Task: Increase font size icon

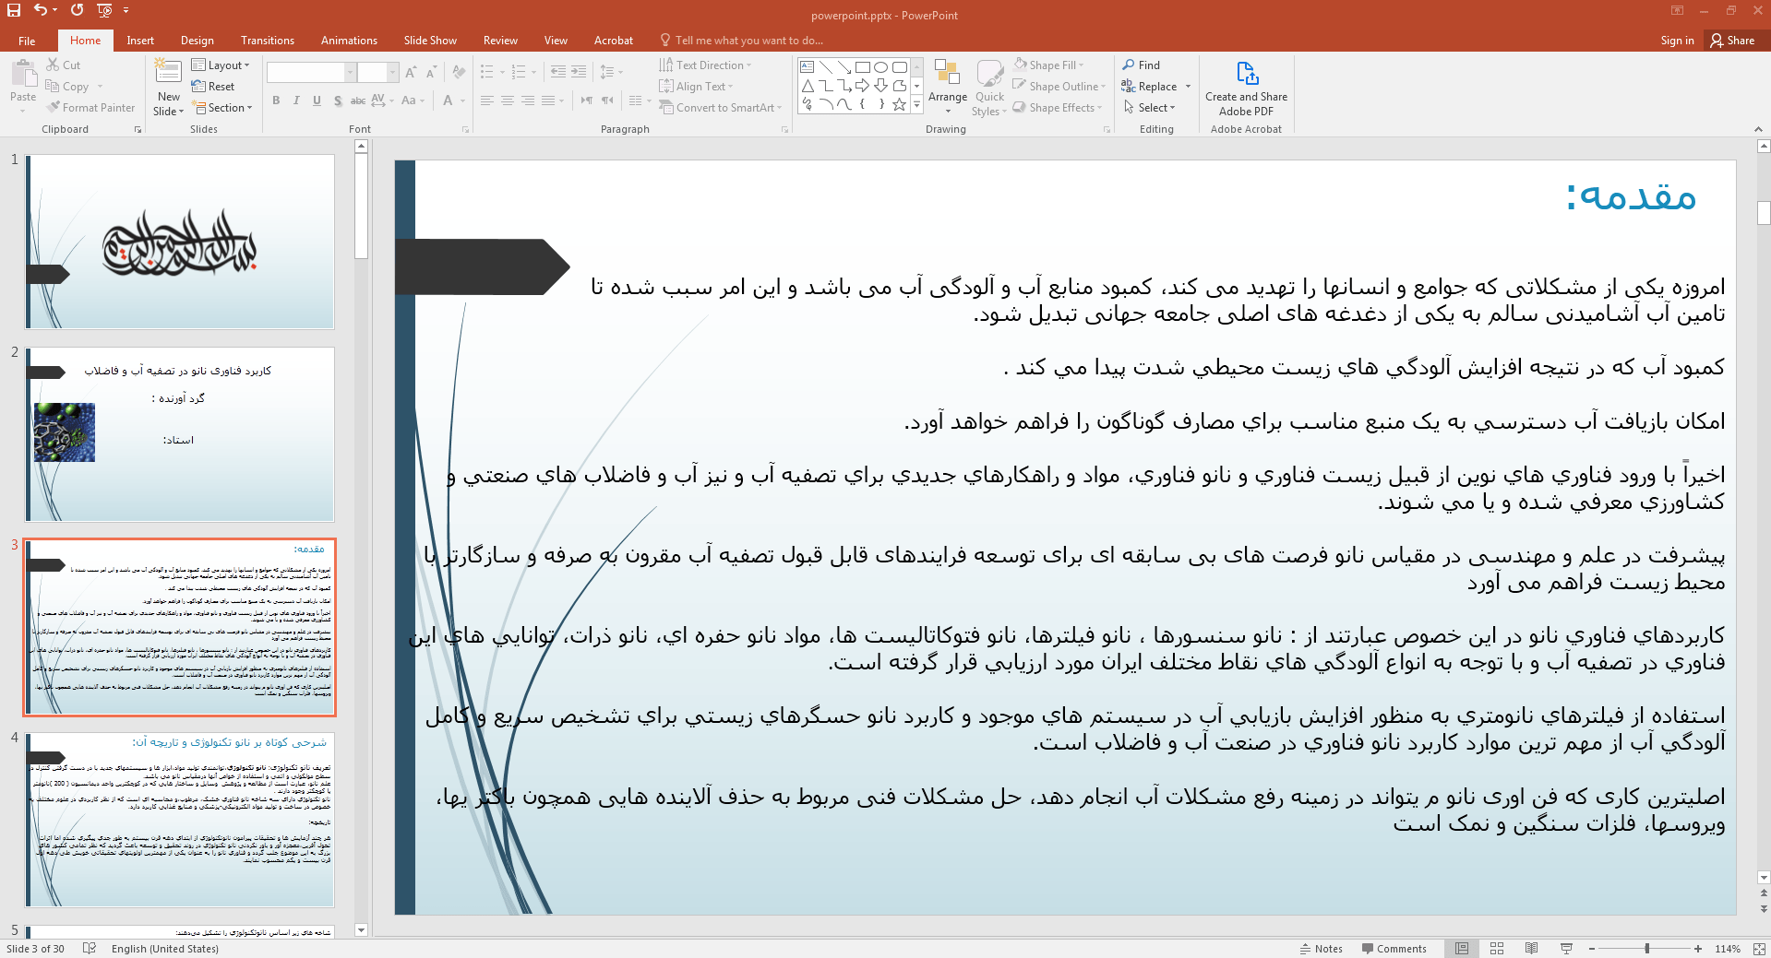Action: point(411,72)
